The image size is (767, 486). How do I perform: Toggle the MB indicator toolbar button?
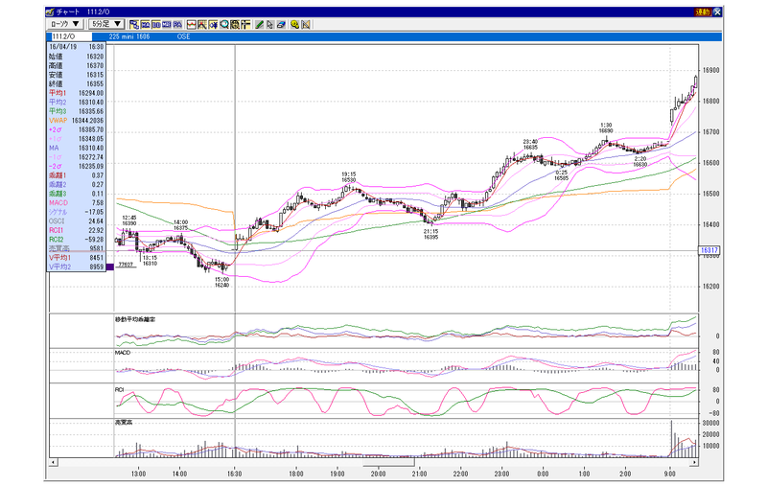tap(166, 25)
